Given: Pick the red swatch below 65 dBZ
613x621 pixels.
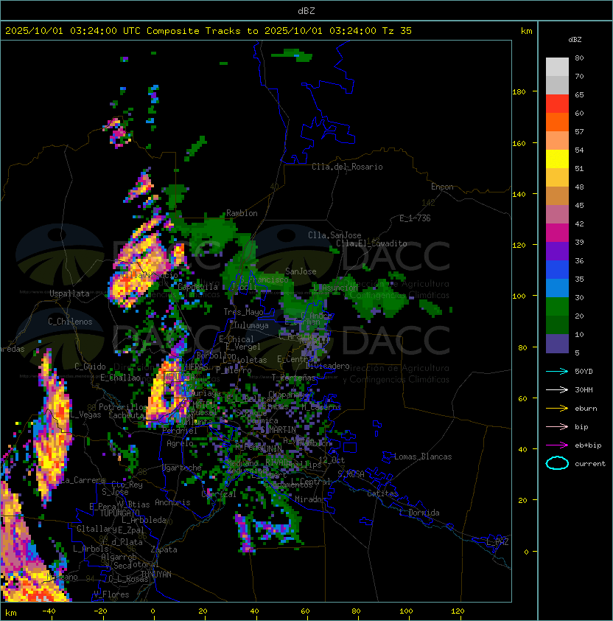Looking at the screenshot, I should 557,104.
